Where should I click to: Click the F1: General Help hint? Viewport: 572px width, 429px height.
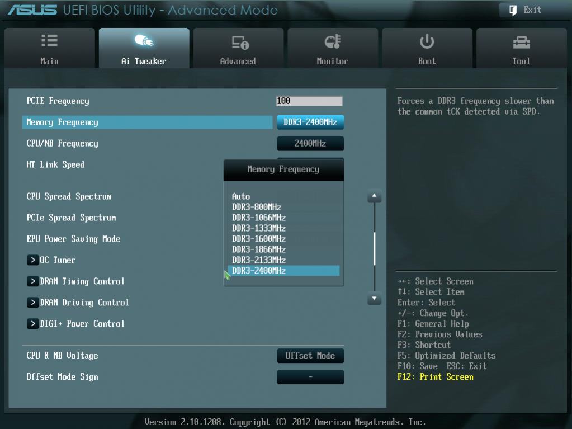pos(433,324)
